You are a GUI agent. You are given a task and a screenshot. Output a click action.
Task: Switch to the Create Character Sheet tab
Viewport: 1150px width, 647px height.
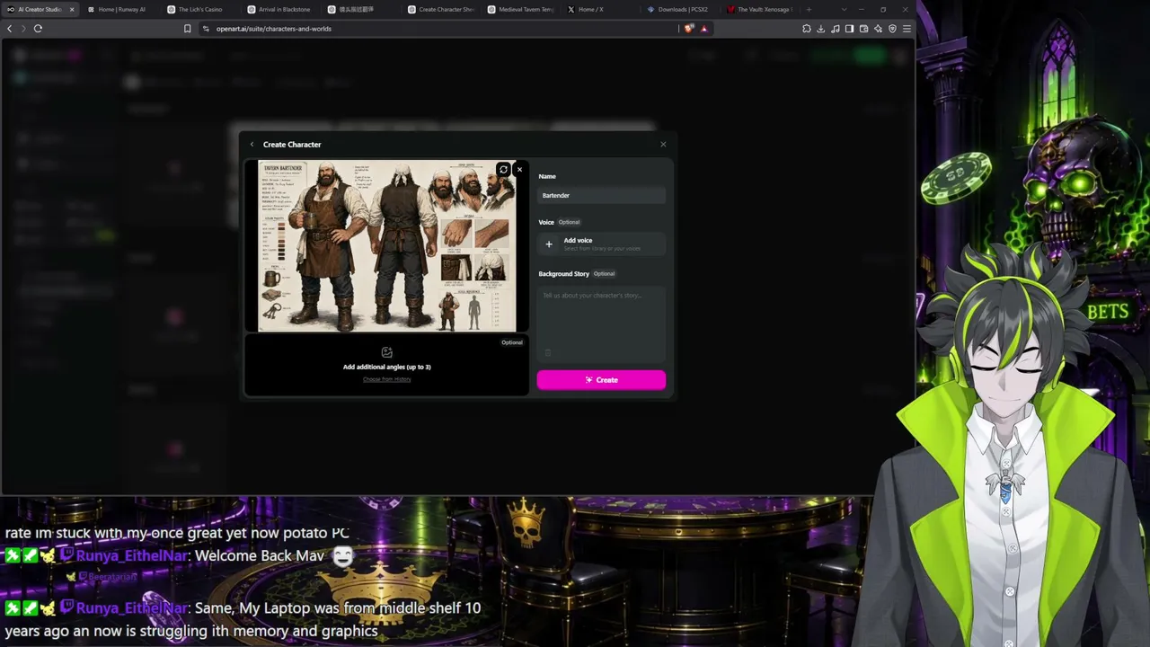(447, 9)
